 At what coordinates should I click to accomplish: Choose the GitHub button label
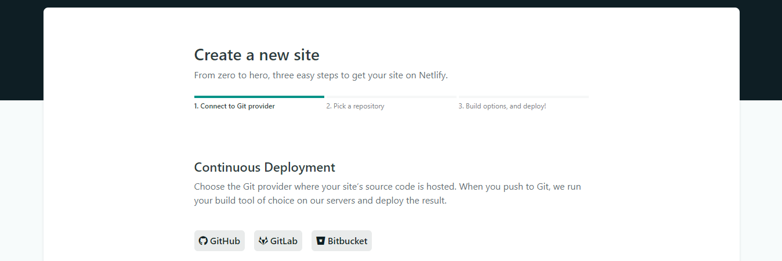[x=225, y=241]
